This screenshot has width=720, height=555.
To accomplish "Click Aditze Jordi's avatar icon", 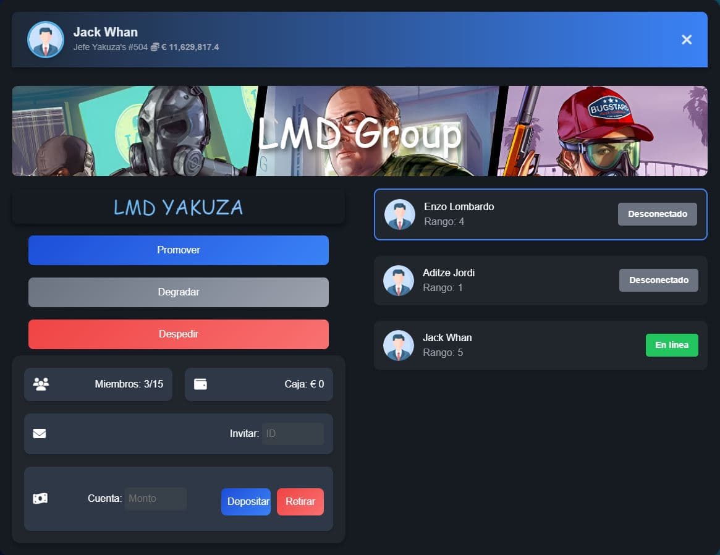I will pyautogui.click(x=399, y=281).
